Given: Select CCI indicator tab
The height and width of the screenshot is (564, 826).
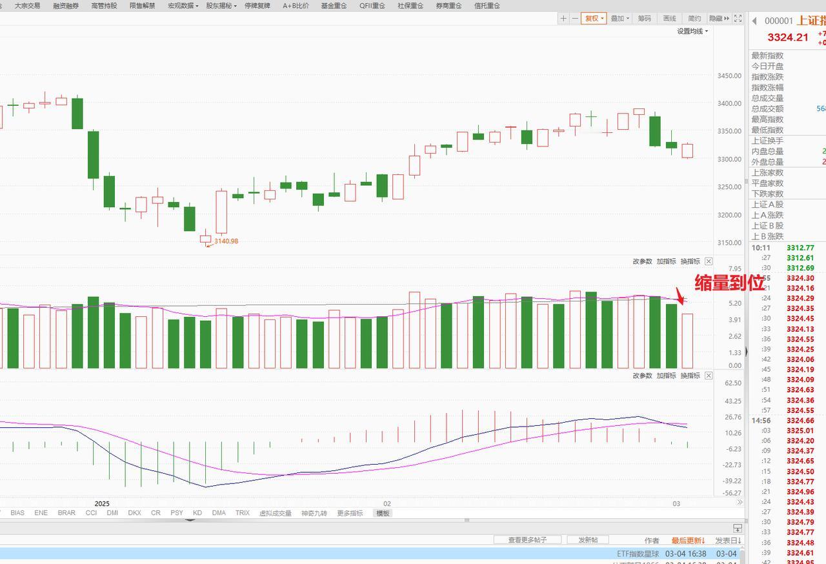Looking at the screenshot, I should click(x=91, y=513).
